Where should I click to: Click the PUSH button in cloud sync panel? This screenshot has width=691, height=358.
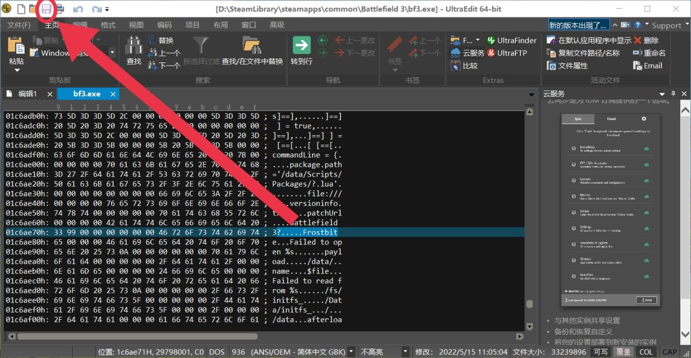(x=646, y=300)
